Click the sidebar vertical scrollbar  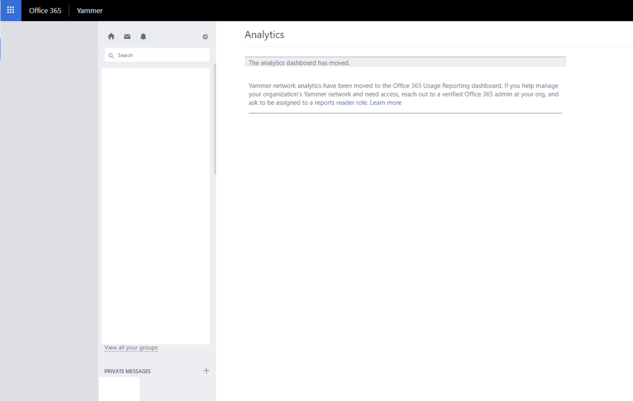coord(215,119)
